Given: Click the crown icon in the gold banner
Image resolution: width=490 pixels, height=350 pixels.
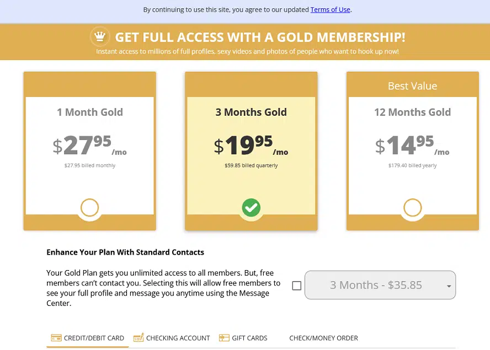Looking at the screenshot, I should point(99,37).
